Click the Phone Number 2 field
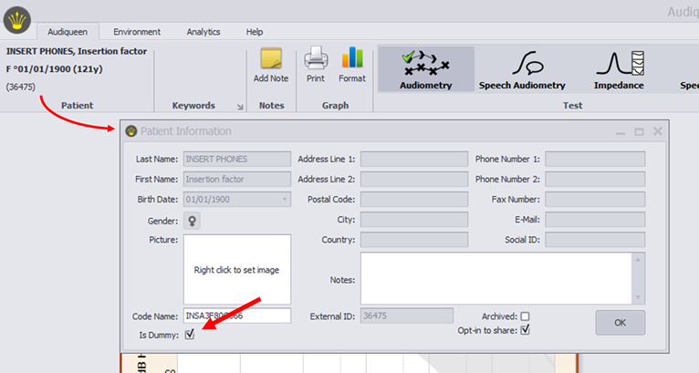This screenshot has height=373, width=699. click(595, 179)
